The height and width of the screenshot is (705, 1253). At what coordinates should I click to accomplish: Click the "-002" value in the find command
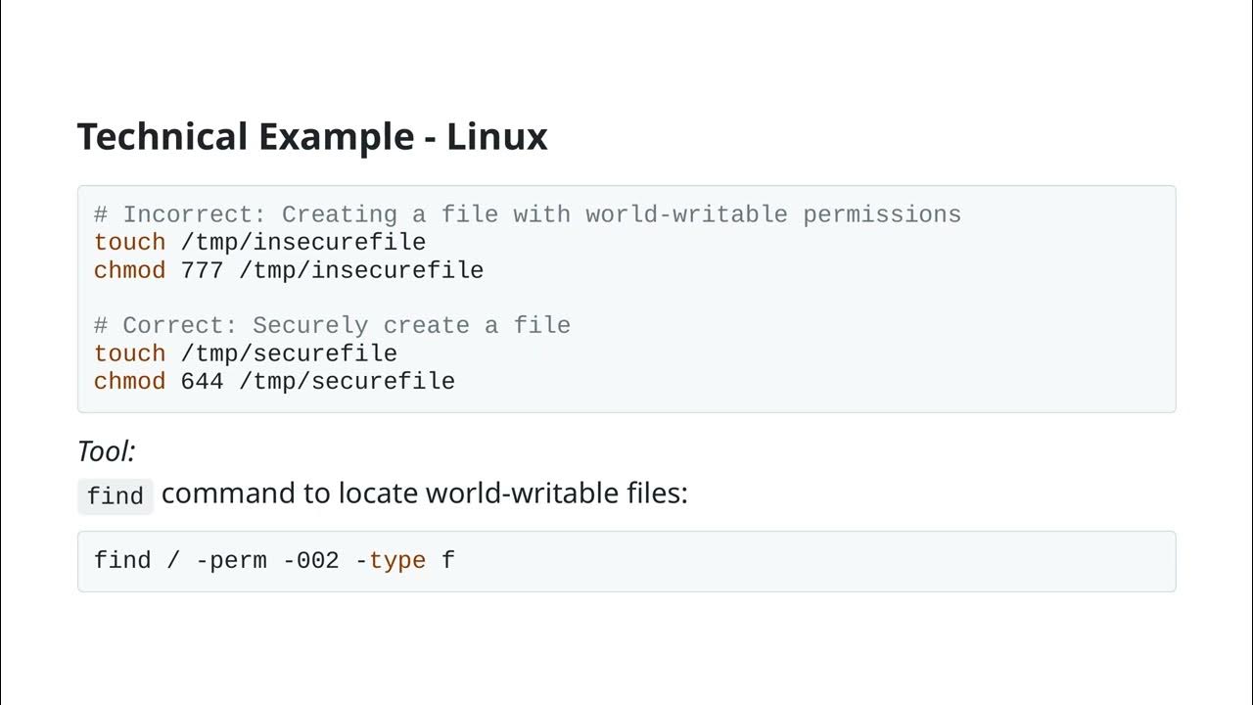[311, 561]
